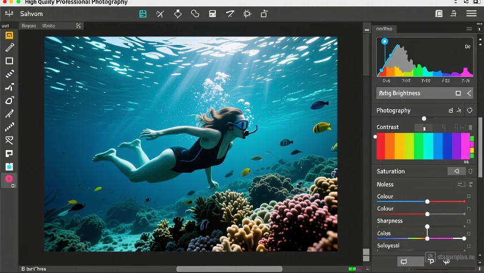
Task: Click the Noless section label
Action: pyautogui.click(x=385, y=184)
